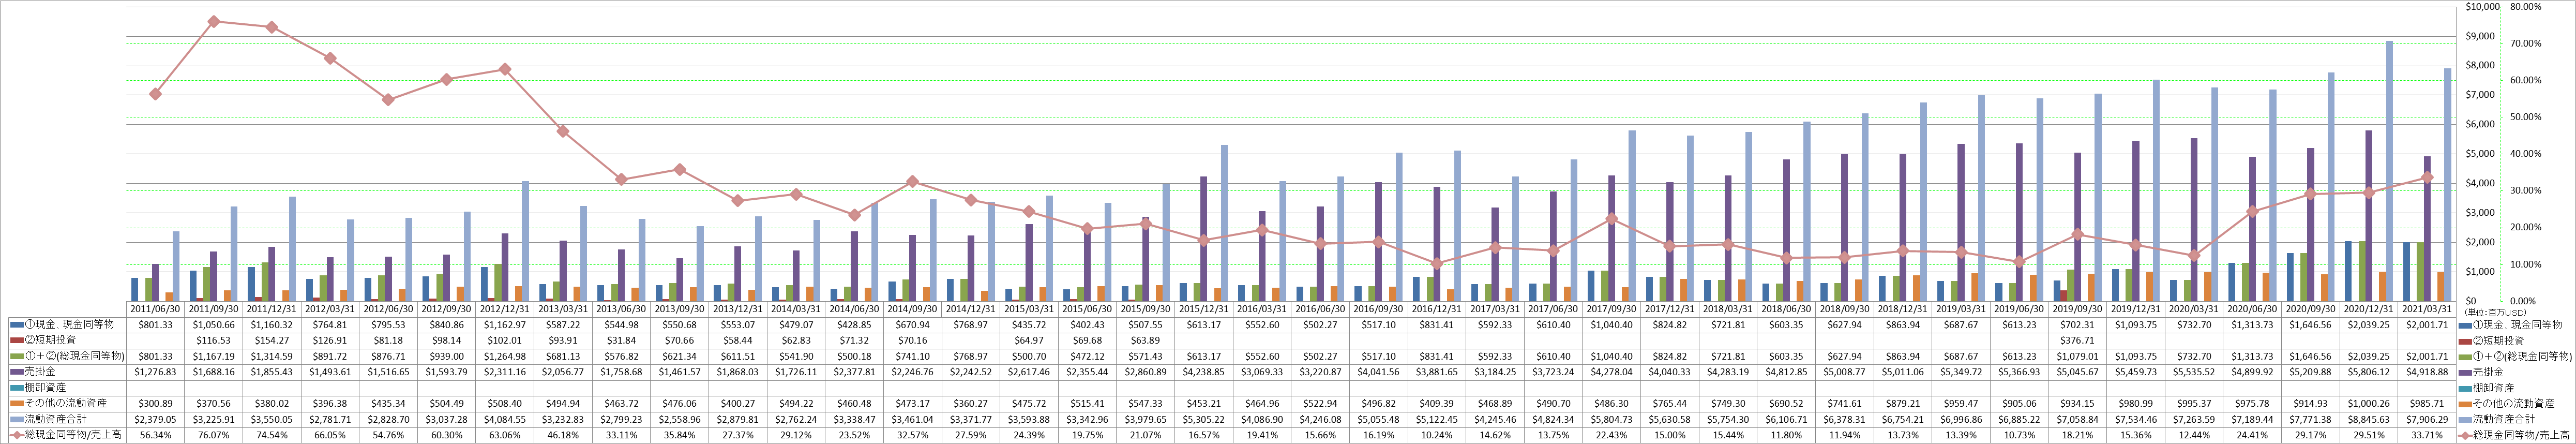
Task: Select the total current assets cell $2,379.05
Action: 156,419
